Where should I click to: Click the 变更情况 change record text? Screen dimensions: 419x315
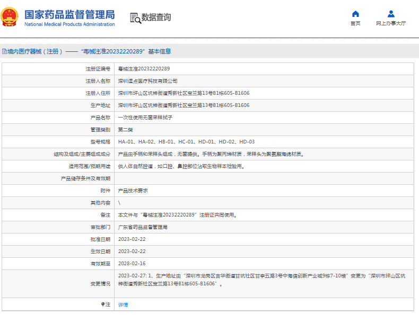tap(261, 280)
